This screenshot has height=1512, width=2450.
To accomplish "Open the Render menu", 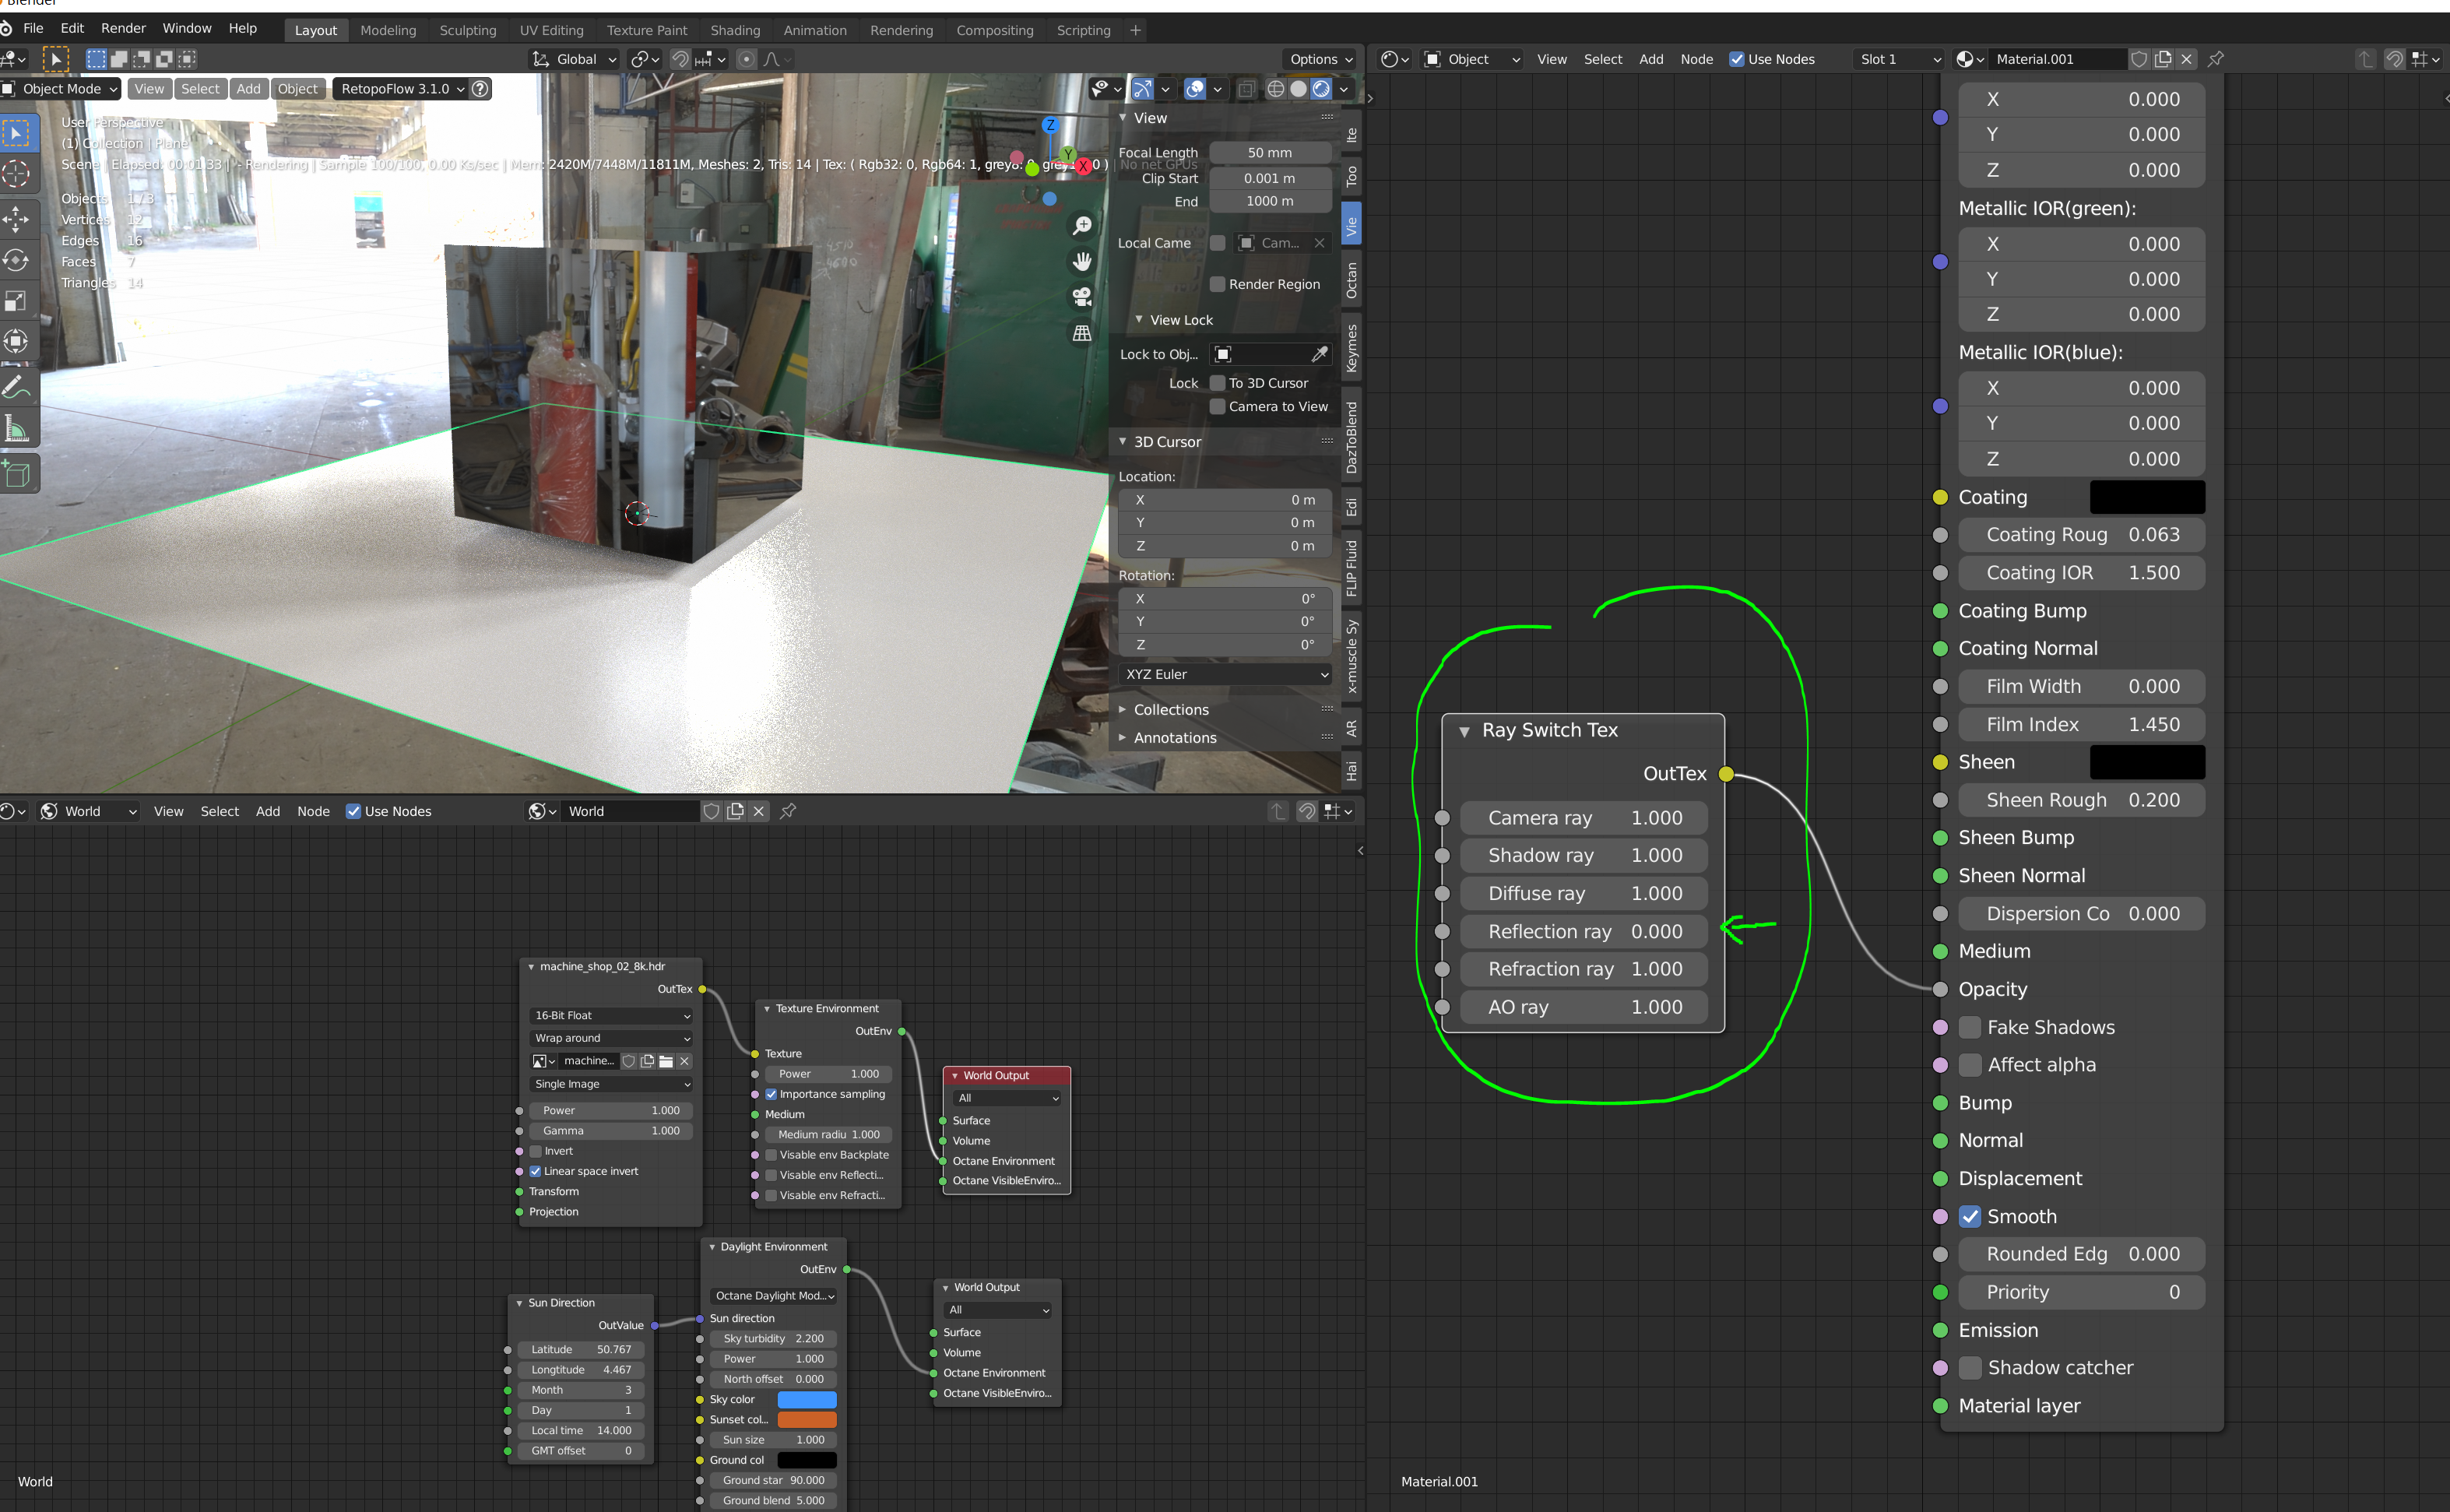I will [123, 28].
